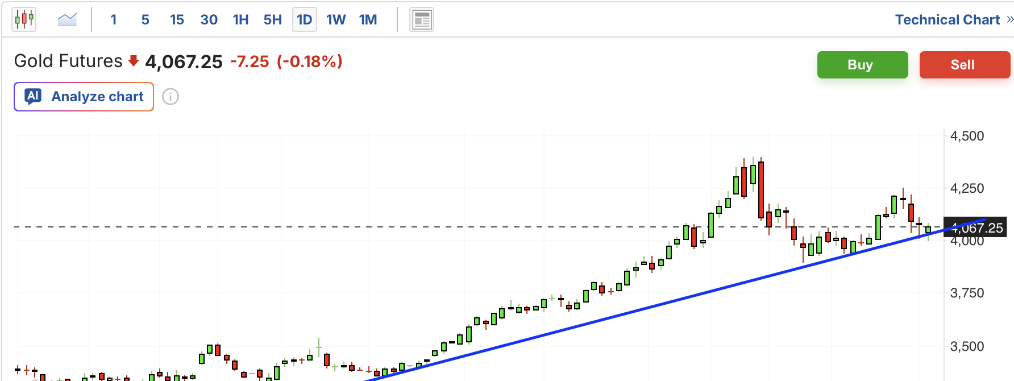Select the candlestick chart type icon
This screenshot has height=381, width=1014.
pyautogui.click(x=24, y=20)
